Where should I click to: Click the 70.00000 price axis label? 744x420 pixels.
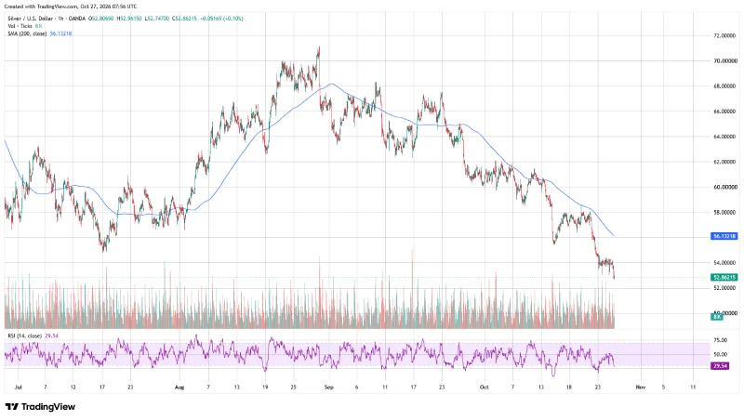725,60
